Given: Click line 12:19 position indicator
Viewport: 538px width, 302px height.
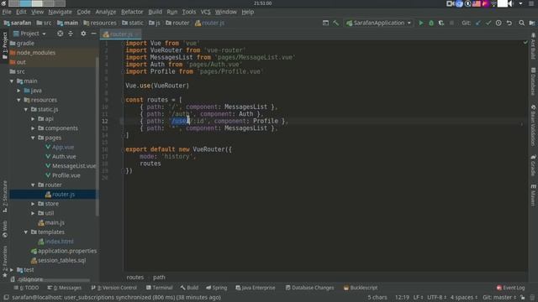Looking at the screenshot, I should coord(402,297).
